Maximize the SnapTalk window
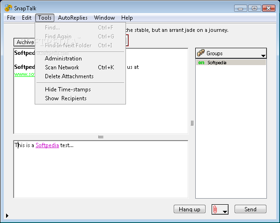The width and height of the screenshot is (280, 223). (x=254, y=8)
